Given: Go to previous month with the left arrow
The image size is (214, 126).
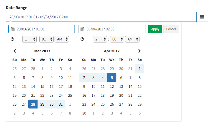Looking at the screenshot, I should [x=15, y=51].
